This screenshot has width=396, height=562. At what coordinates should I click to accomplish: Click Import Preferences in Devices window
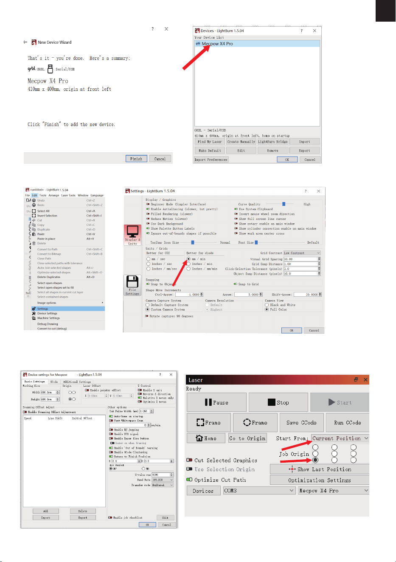[211, 160]
